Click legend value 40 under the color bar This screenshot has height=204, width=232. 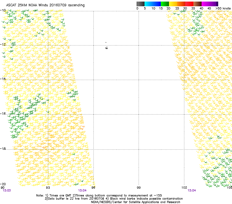[x=201, y=8]
